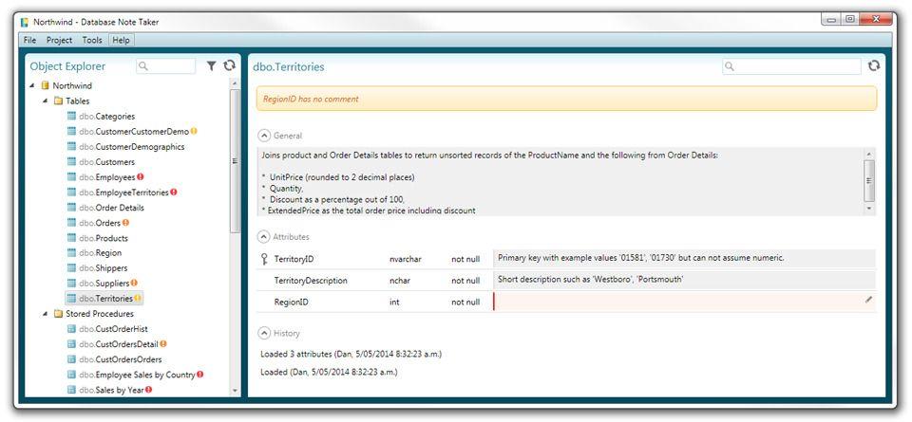Screen dimensions: 912x422
Task: Click the 'RegionID has no comment' warning banner
Action: click(x=566, y=99)
